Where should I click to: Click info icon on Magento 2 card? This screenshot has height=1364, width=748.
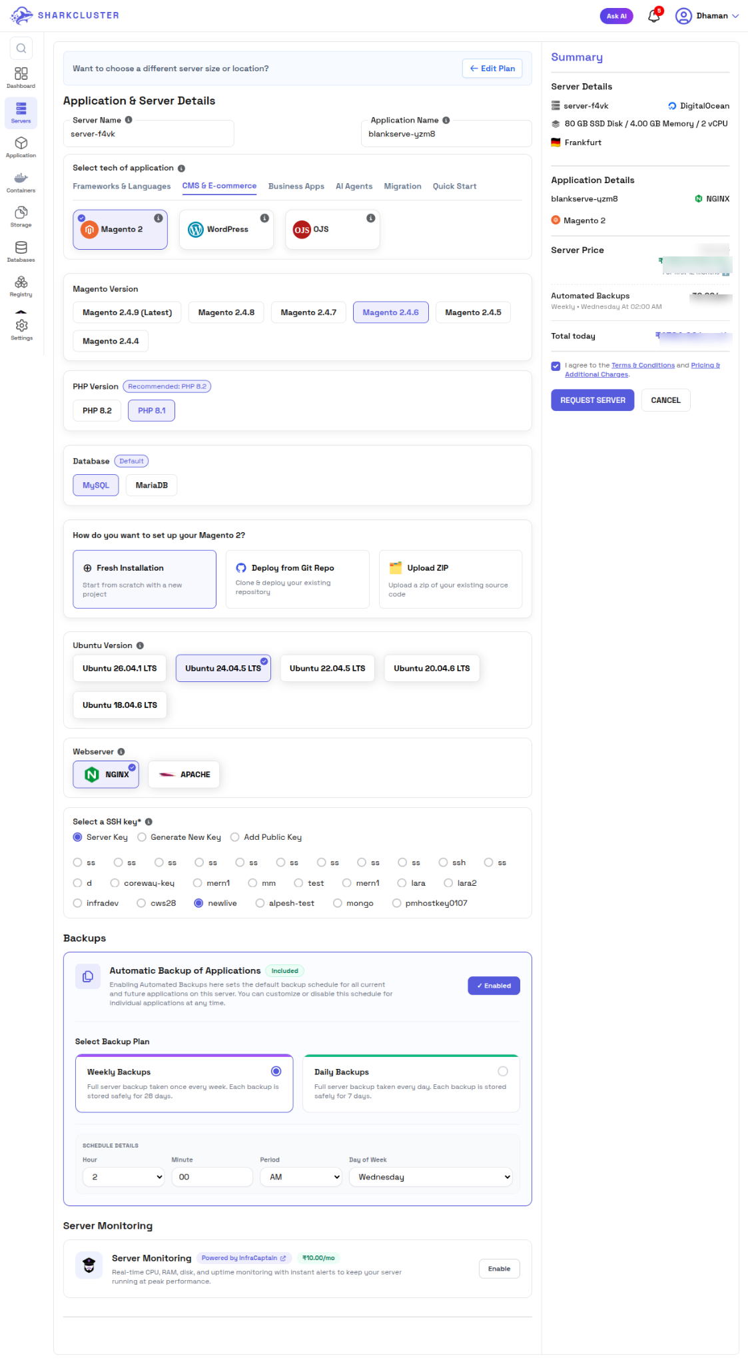click(159, 218)
